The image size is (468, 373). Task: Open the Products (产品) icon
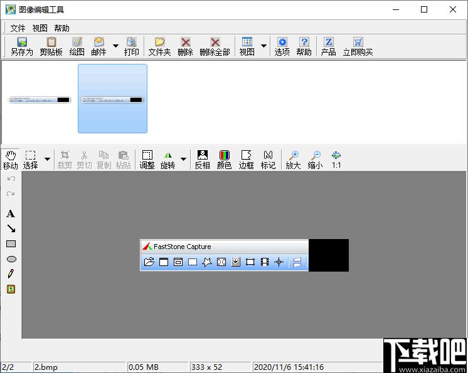point(328,47)
